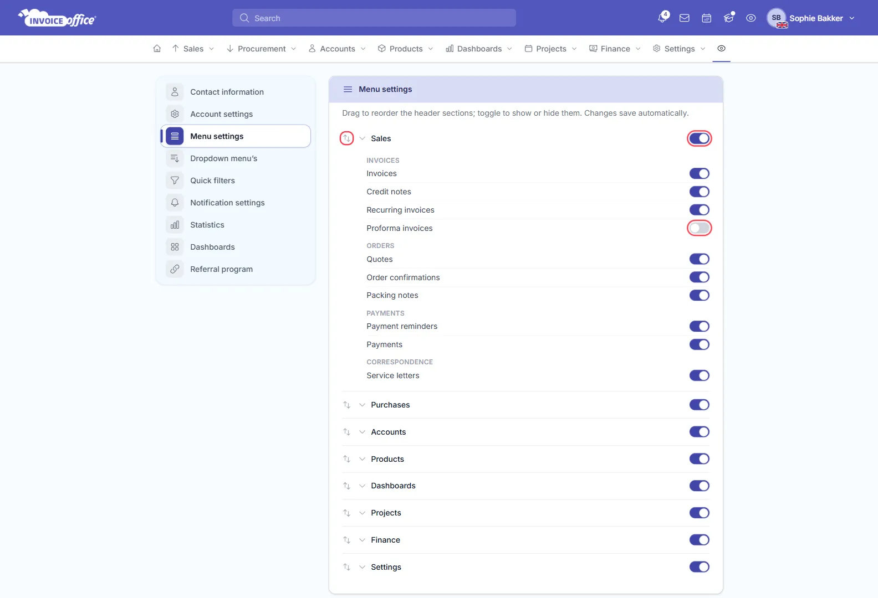Screen dimensions: 878x598
Task: Open the Products navigation menu
Action: [406, 49]
